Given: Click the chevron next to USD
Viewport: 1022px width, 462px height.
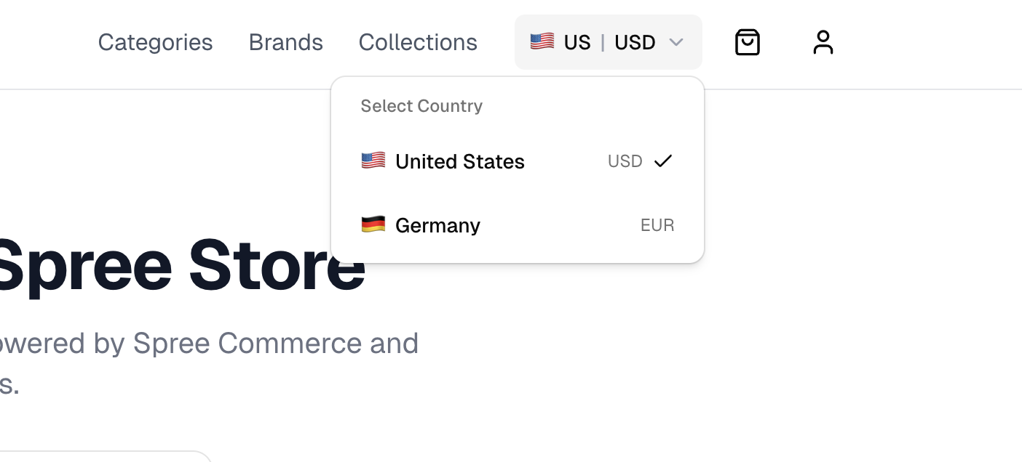Looking at the screenshot, I should (676, 42).
